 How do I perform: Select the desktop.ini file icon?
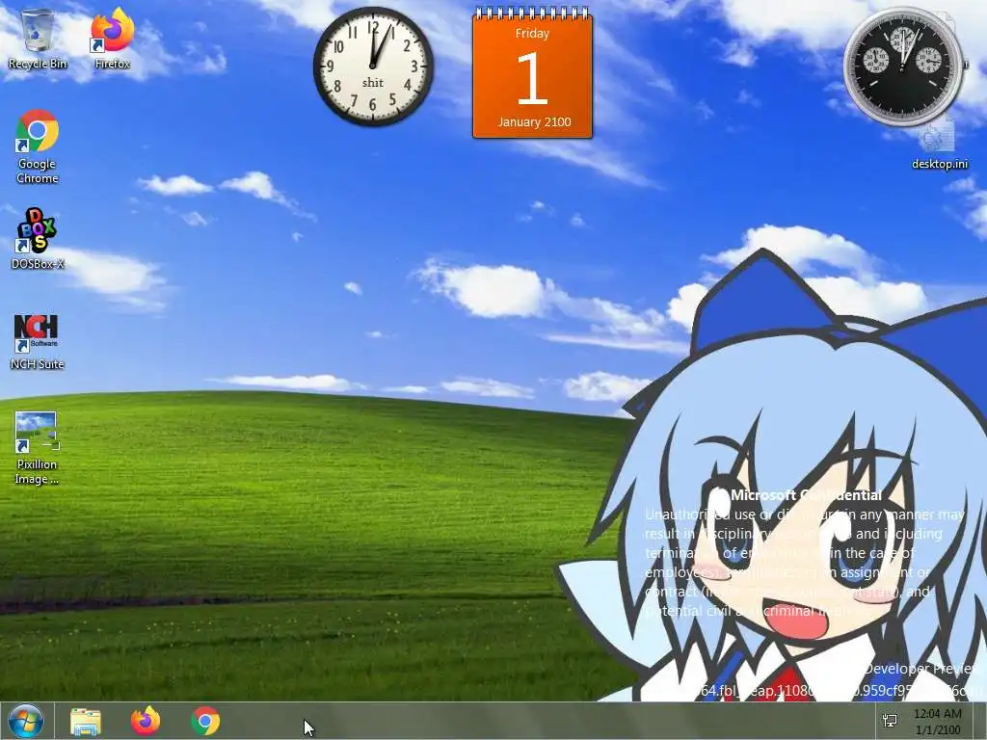coord(939,146)
